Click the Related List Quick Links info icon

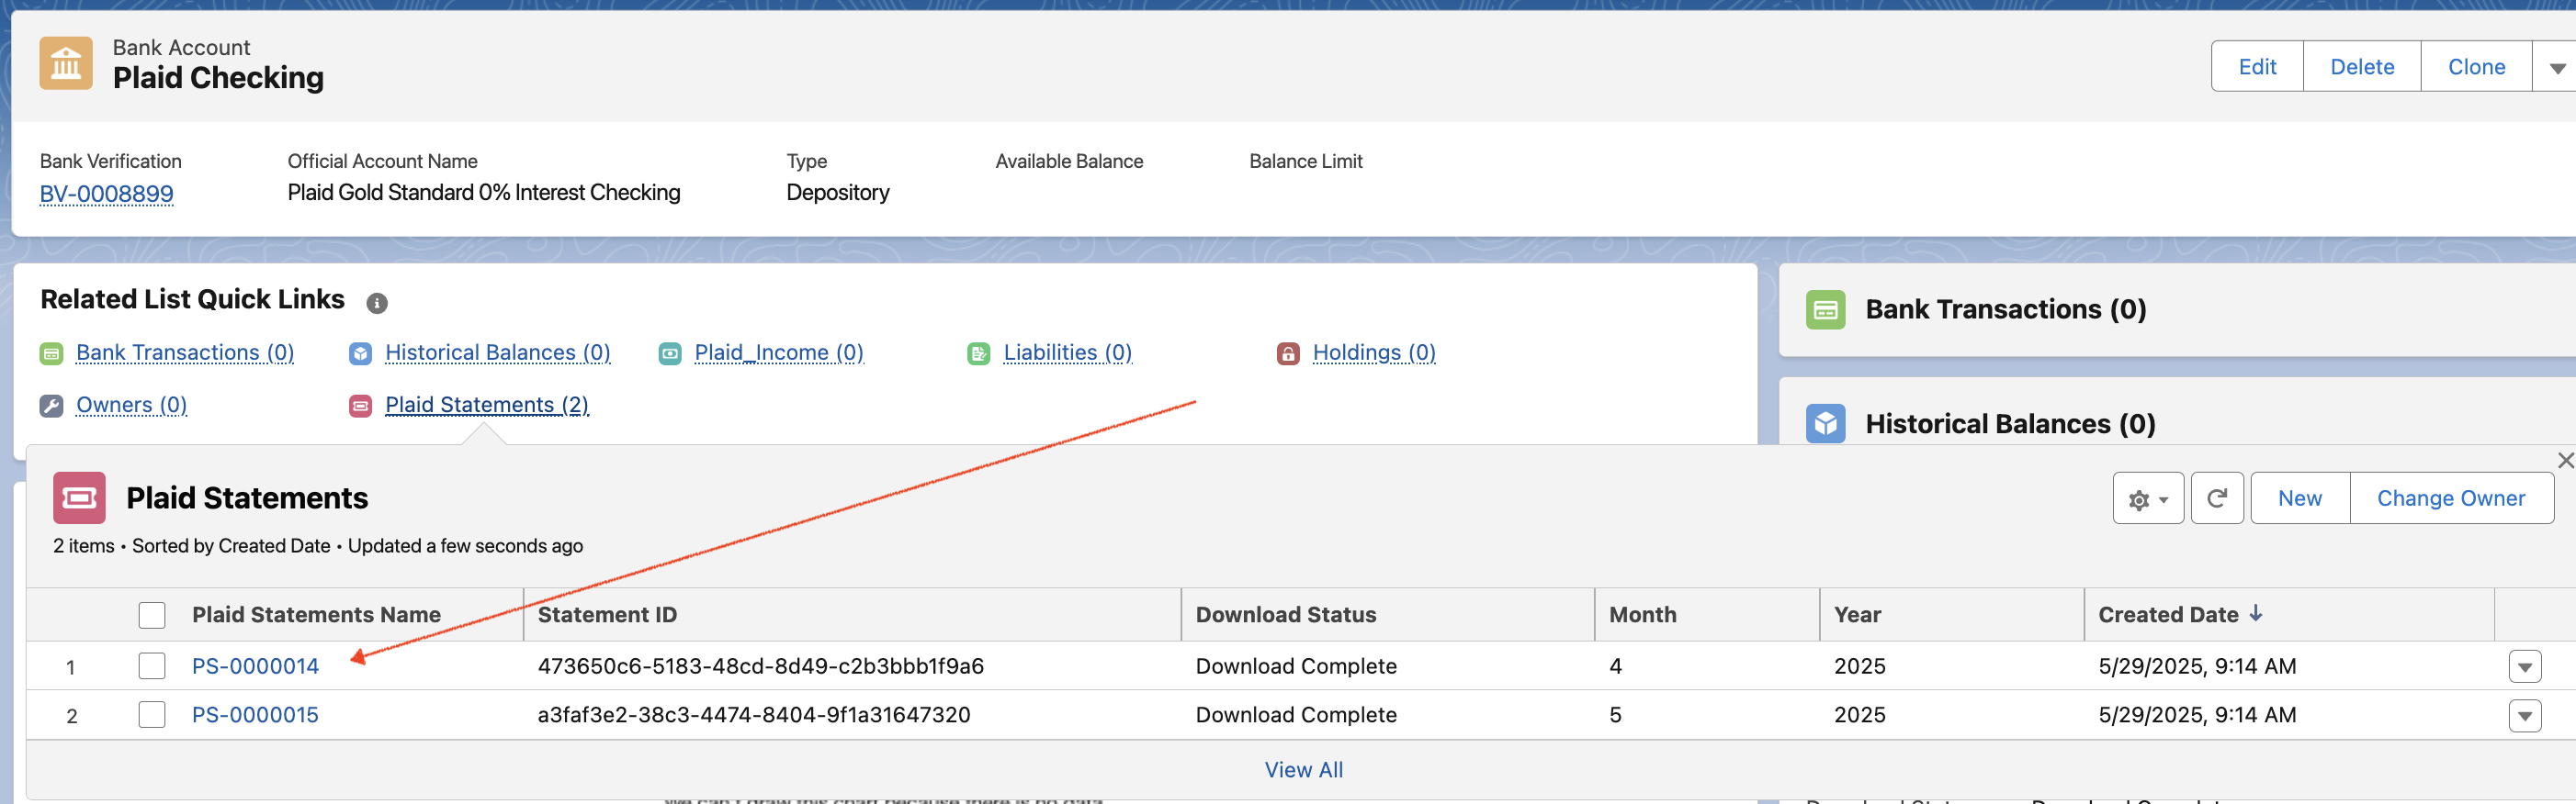tap(377, 303)
